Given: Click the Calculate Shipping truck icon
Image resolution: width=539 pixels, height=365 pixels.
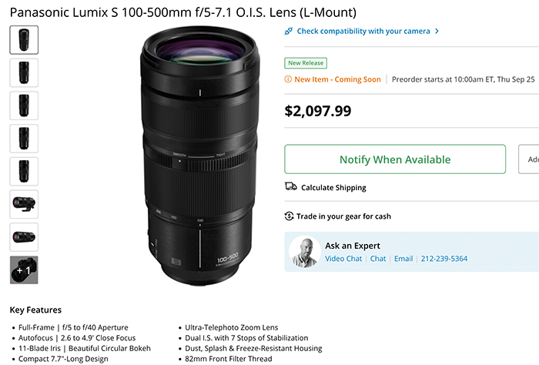Looking at the screenshot, I should click(290, 187).
